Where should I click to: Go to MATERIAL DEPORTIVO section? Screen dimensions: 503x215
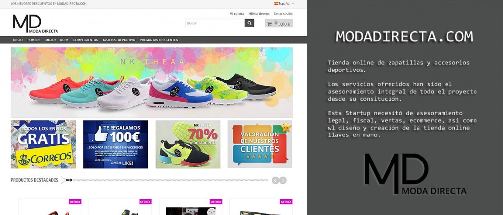[119, 40]
